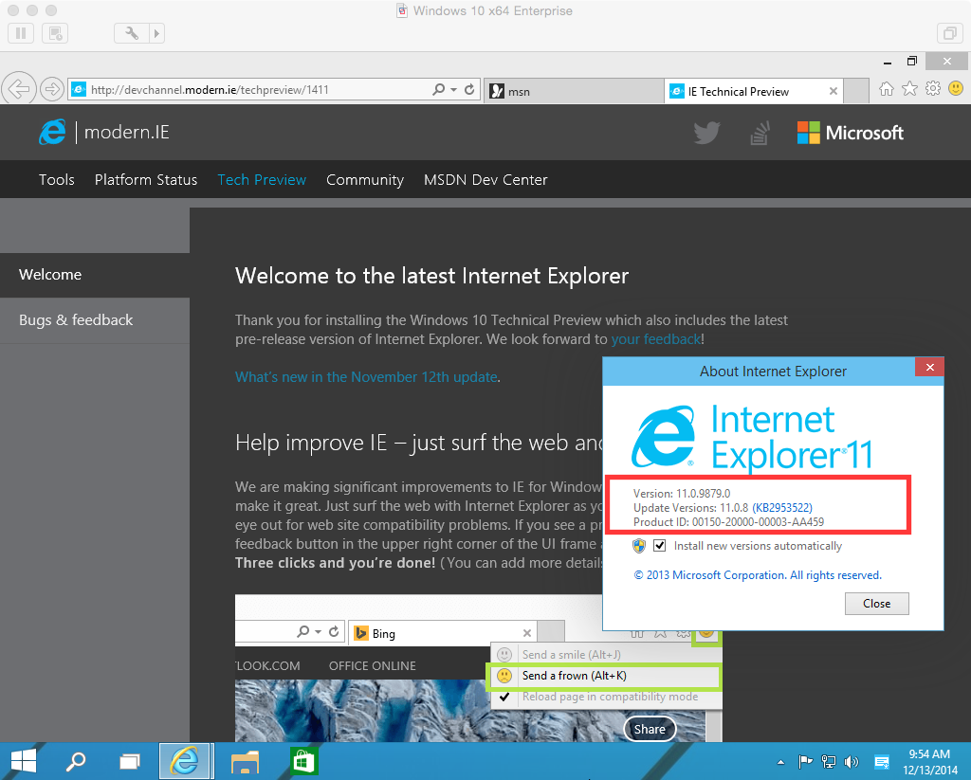Select Welcome in the left sidebar

(x=95, y=275)
